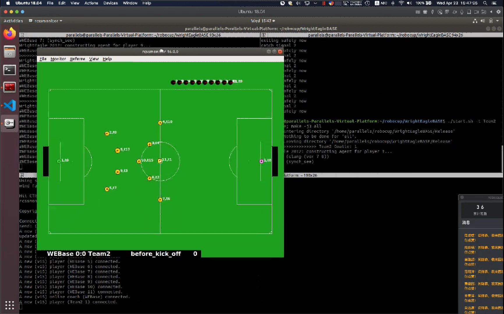This screenshot has width=504, height=314.
Task: Open macOS Spotlight search icon
Action: (x=485, y=3)
